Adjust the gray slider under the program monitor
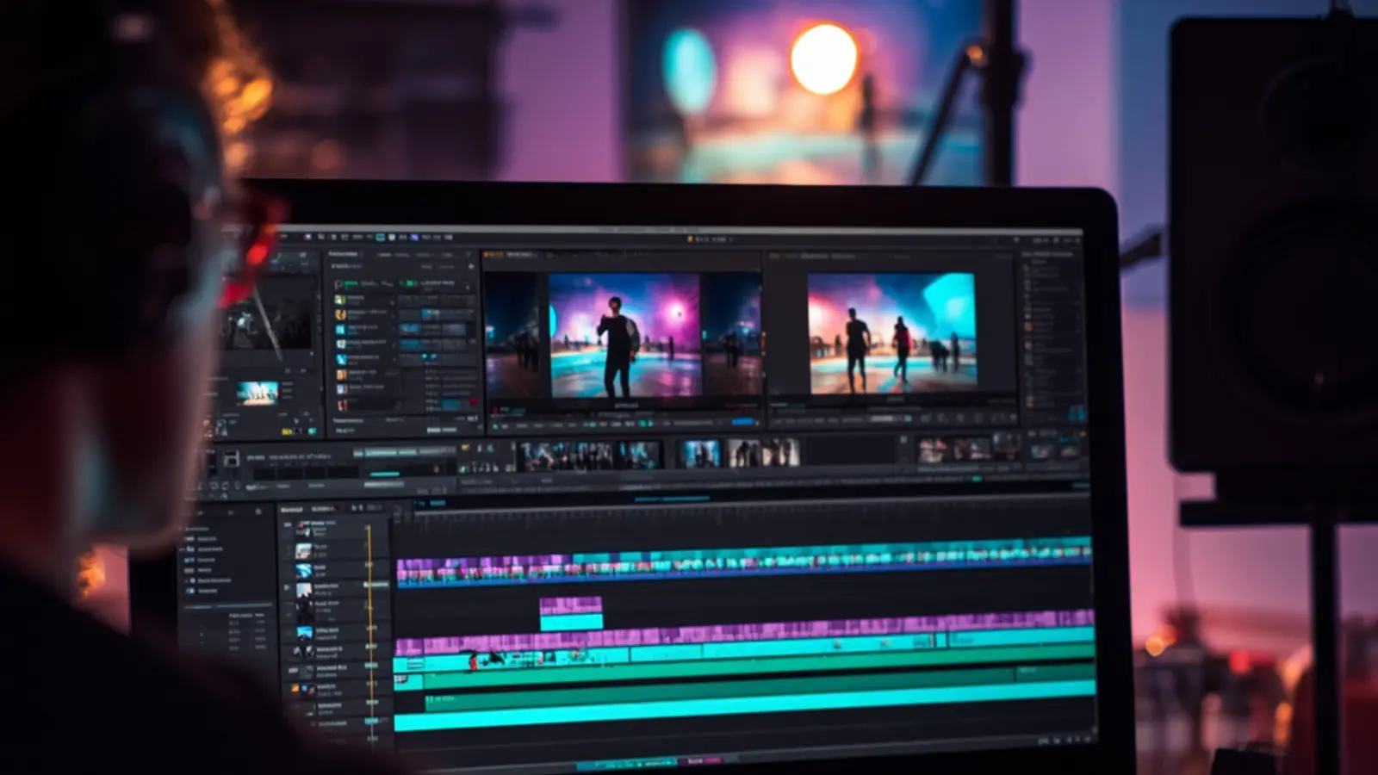The image size is (1378, 775). pos(880,418)
